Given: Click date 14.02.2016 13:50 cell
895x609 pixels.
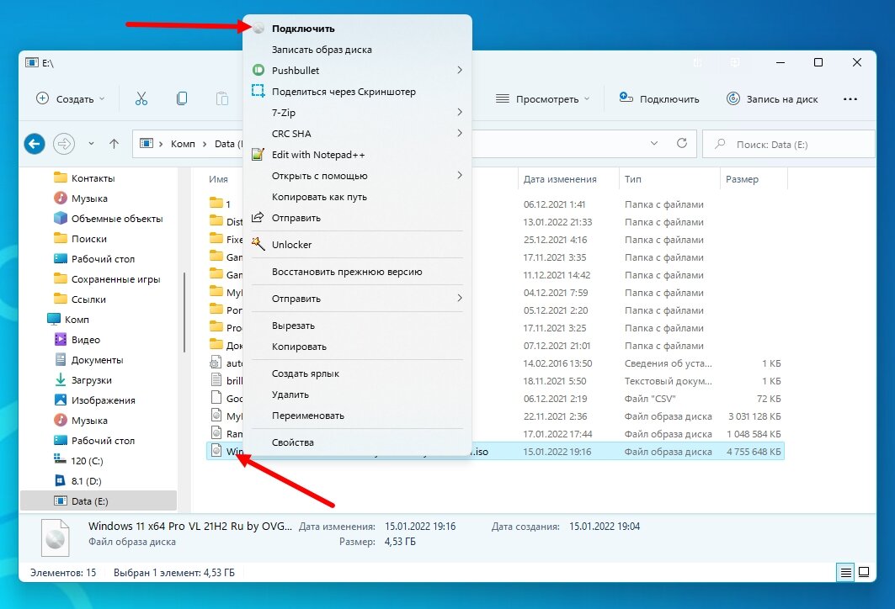Looking at the screenshot, I should (x=557, y=363).
